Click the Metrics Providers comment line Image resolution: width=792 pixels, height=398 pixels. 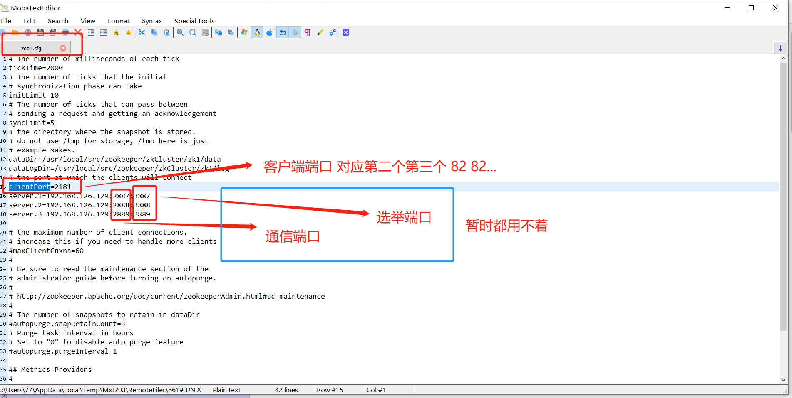50,369
